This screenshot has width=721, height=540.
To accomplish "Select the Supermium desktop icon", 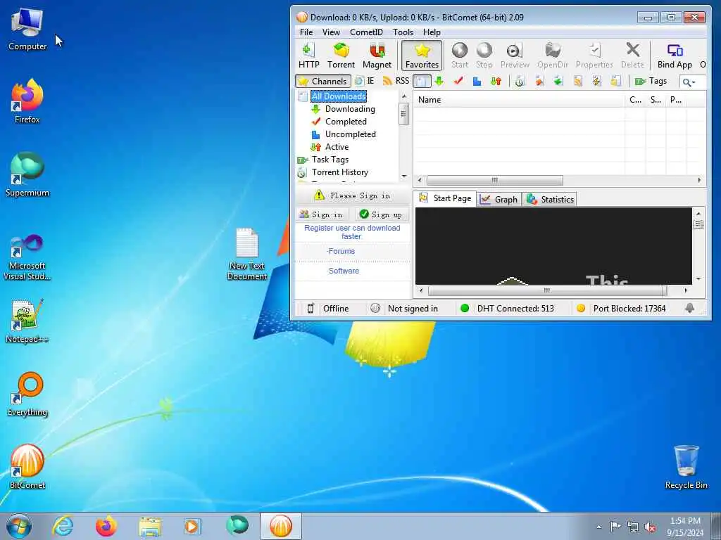I will pyautogui.click(x=27, y=175).
